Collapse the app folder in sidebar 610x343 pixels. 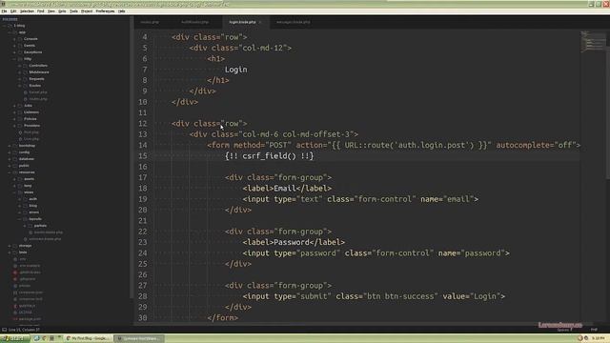[x=10, y=32]
